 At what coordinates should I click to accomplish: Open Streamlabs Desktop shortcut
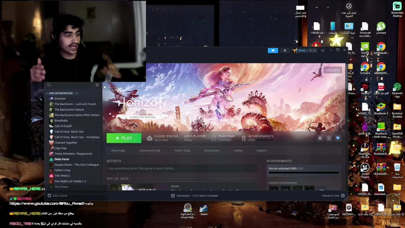click(x=397, y=9)
